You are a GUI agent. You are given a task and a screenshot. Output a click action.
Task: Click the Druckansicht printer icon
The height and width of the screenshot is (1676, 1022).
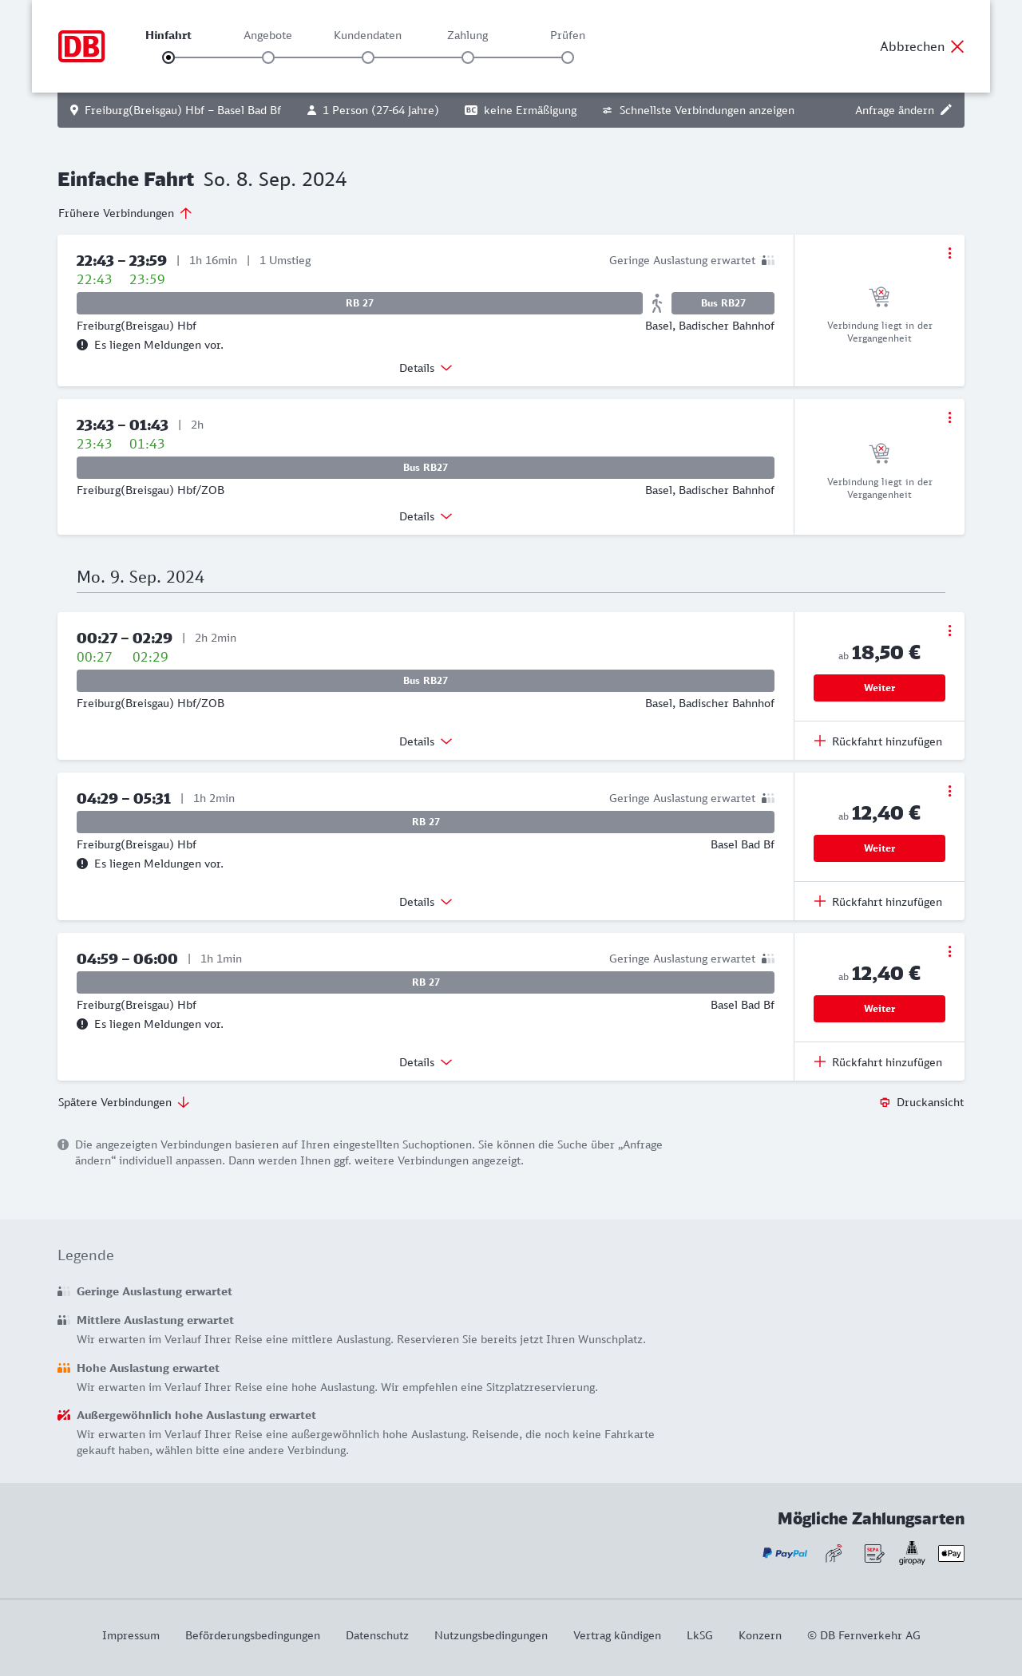click(x=885, y=1103)
